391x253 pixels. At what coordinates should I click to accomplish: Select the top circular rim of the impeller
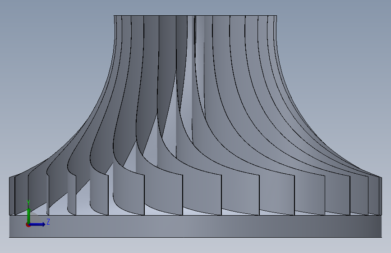pyautogui.click(x=195, y=16)
